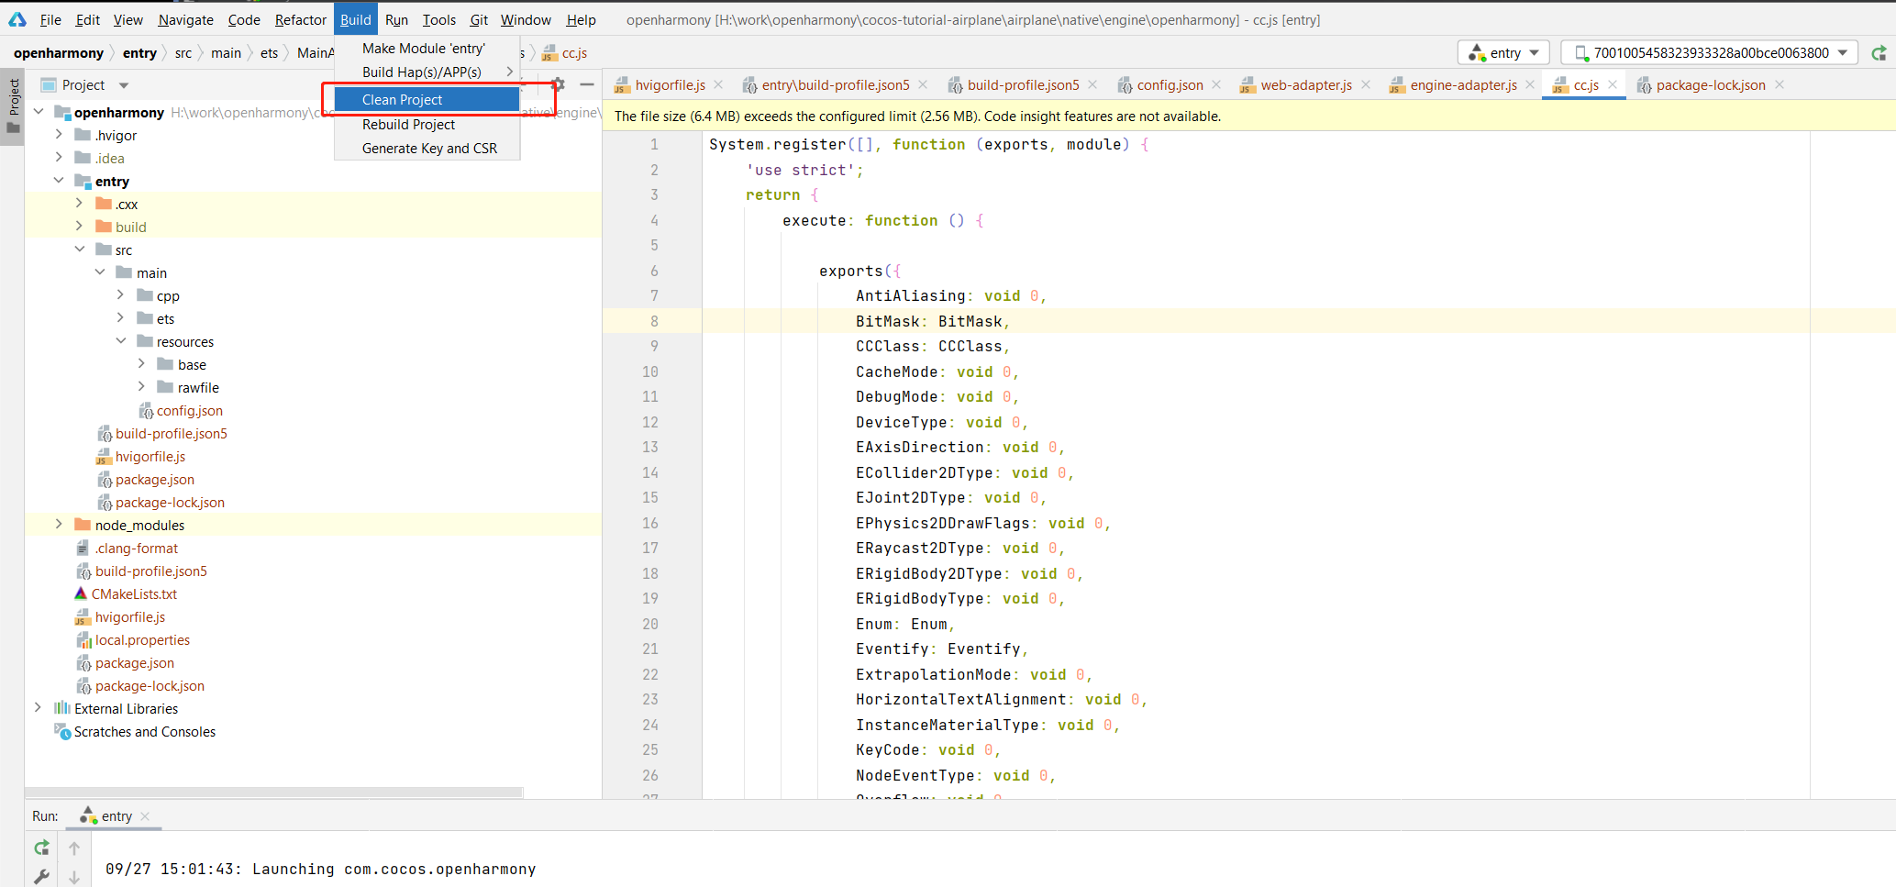1896x887 pixels.
Task: Open Build Hap(s)/APP(s) submenu
Action: tap(427, 72)
